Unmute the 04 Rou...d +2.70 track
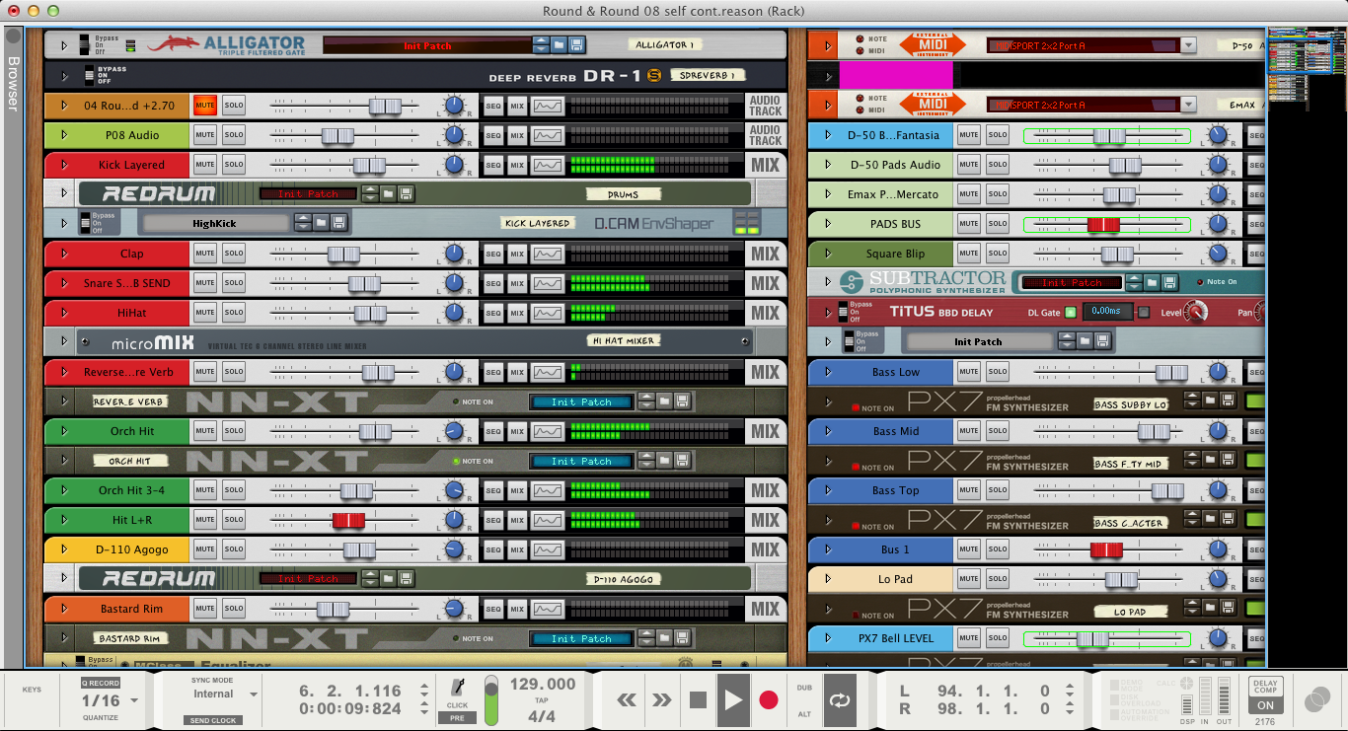 [x=205, y=106]
